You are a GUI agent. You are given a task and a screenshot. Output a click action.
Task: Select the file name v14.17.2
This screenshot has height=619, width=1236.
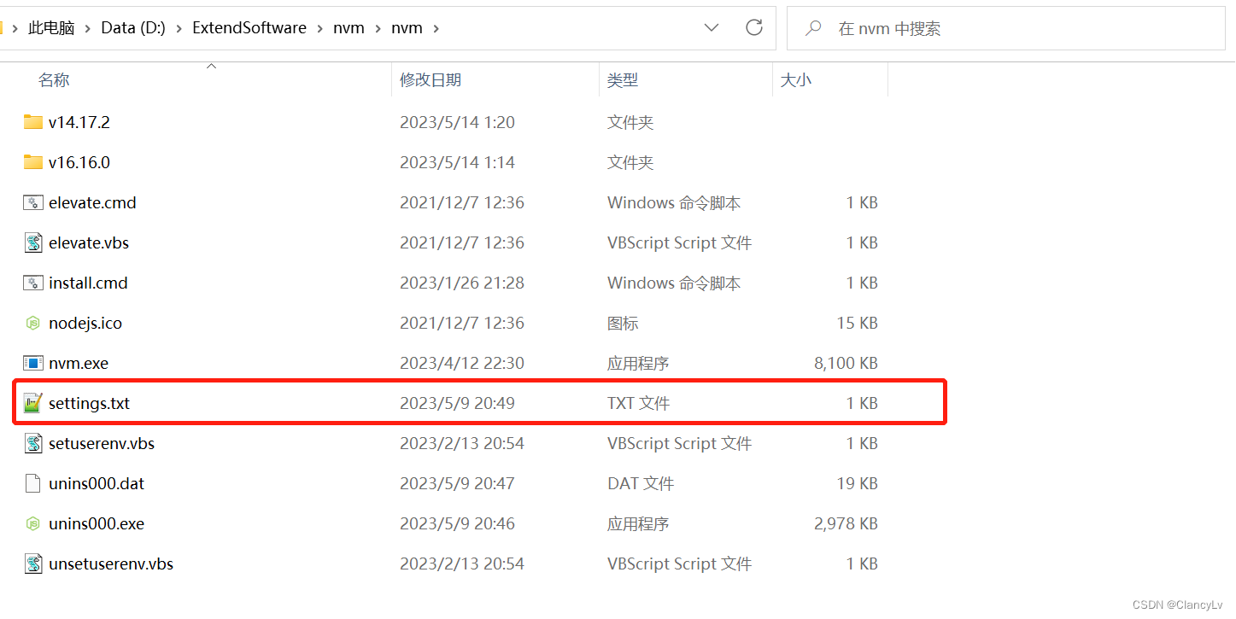79,122
